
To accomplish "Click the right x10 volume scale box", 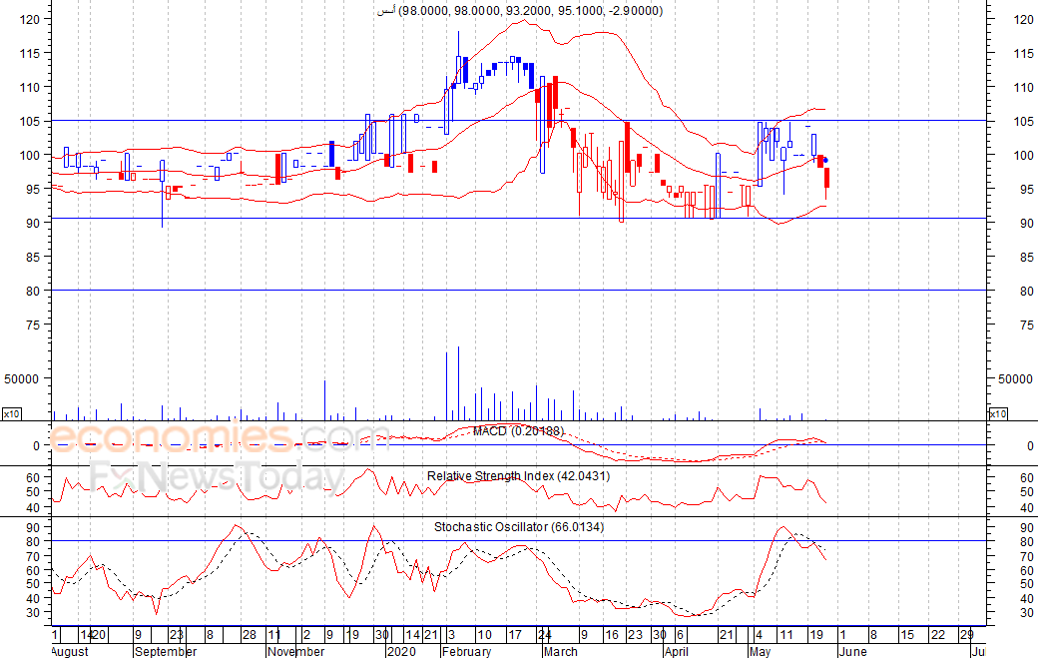I will [x=997, y=413].
